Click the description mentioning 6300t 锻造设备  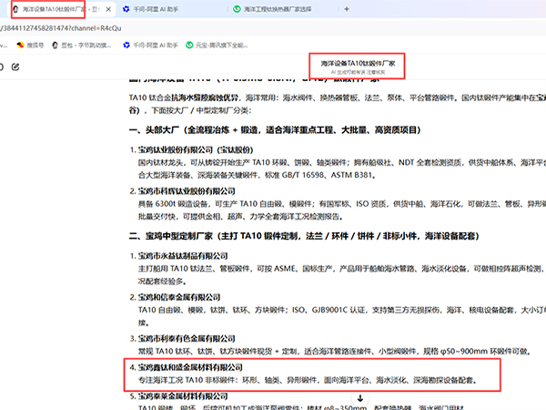tap(342, 210)
